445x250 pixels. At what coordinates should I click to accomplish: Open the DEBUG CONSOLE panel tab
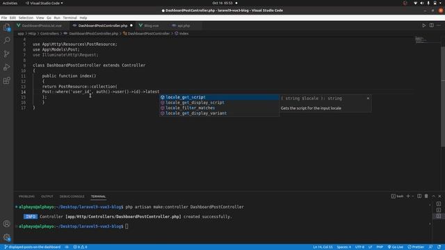point(72,196)
